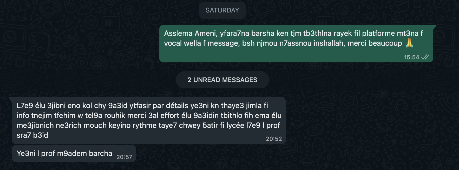
Task: Click the 2 UNREAD MESSAGES banner
Action: coord(222,80)
